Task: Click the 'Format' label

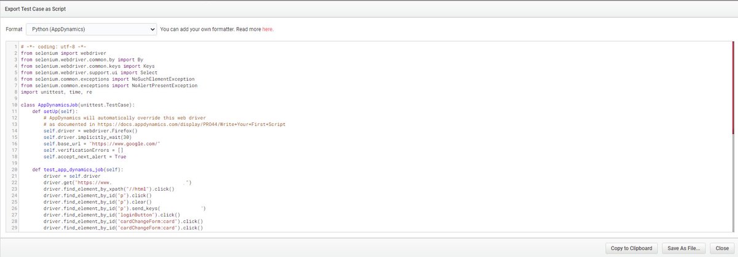Action: 14,29
